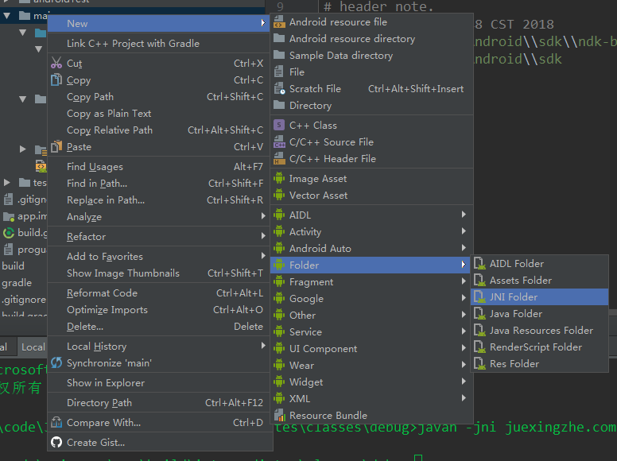
Task: Select Link C++ Project with Gradle
Action: [158, 43]
